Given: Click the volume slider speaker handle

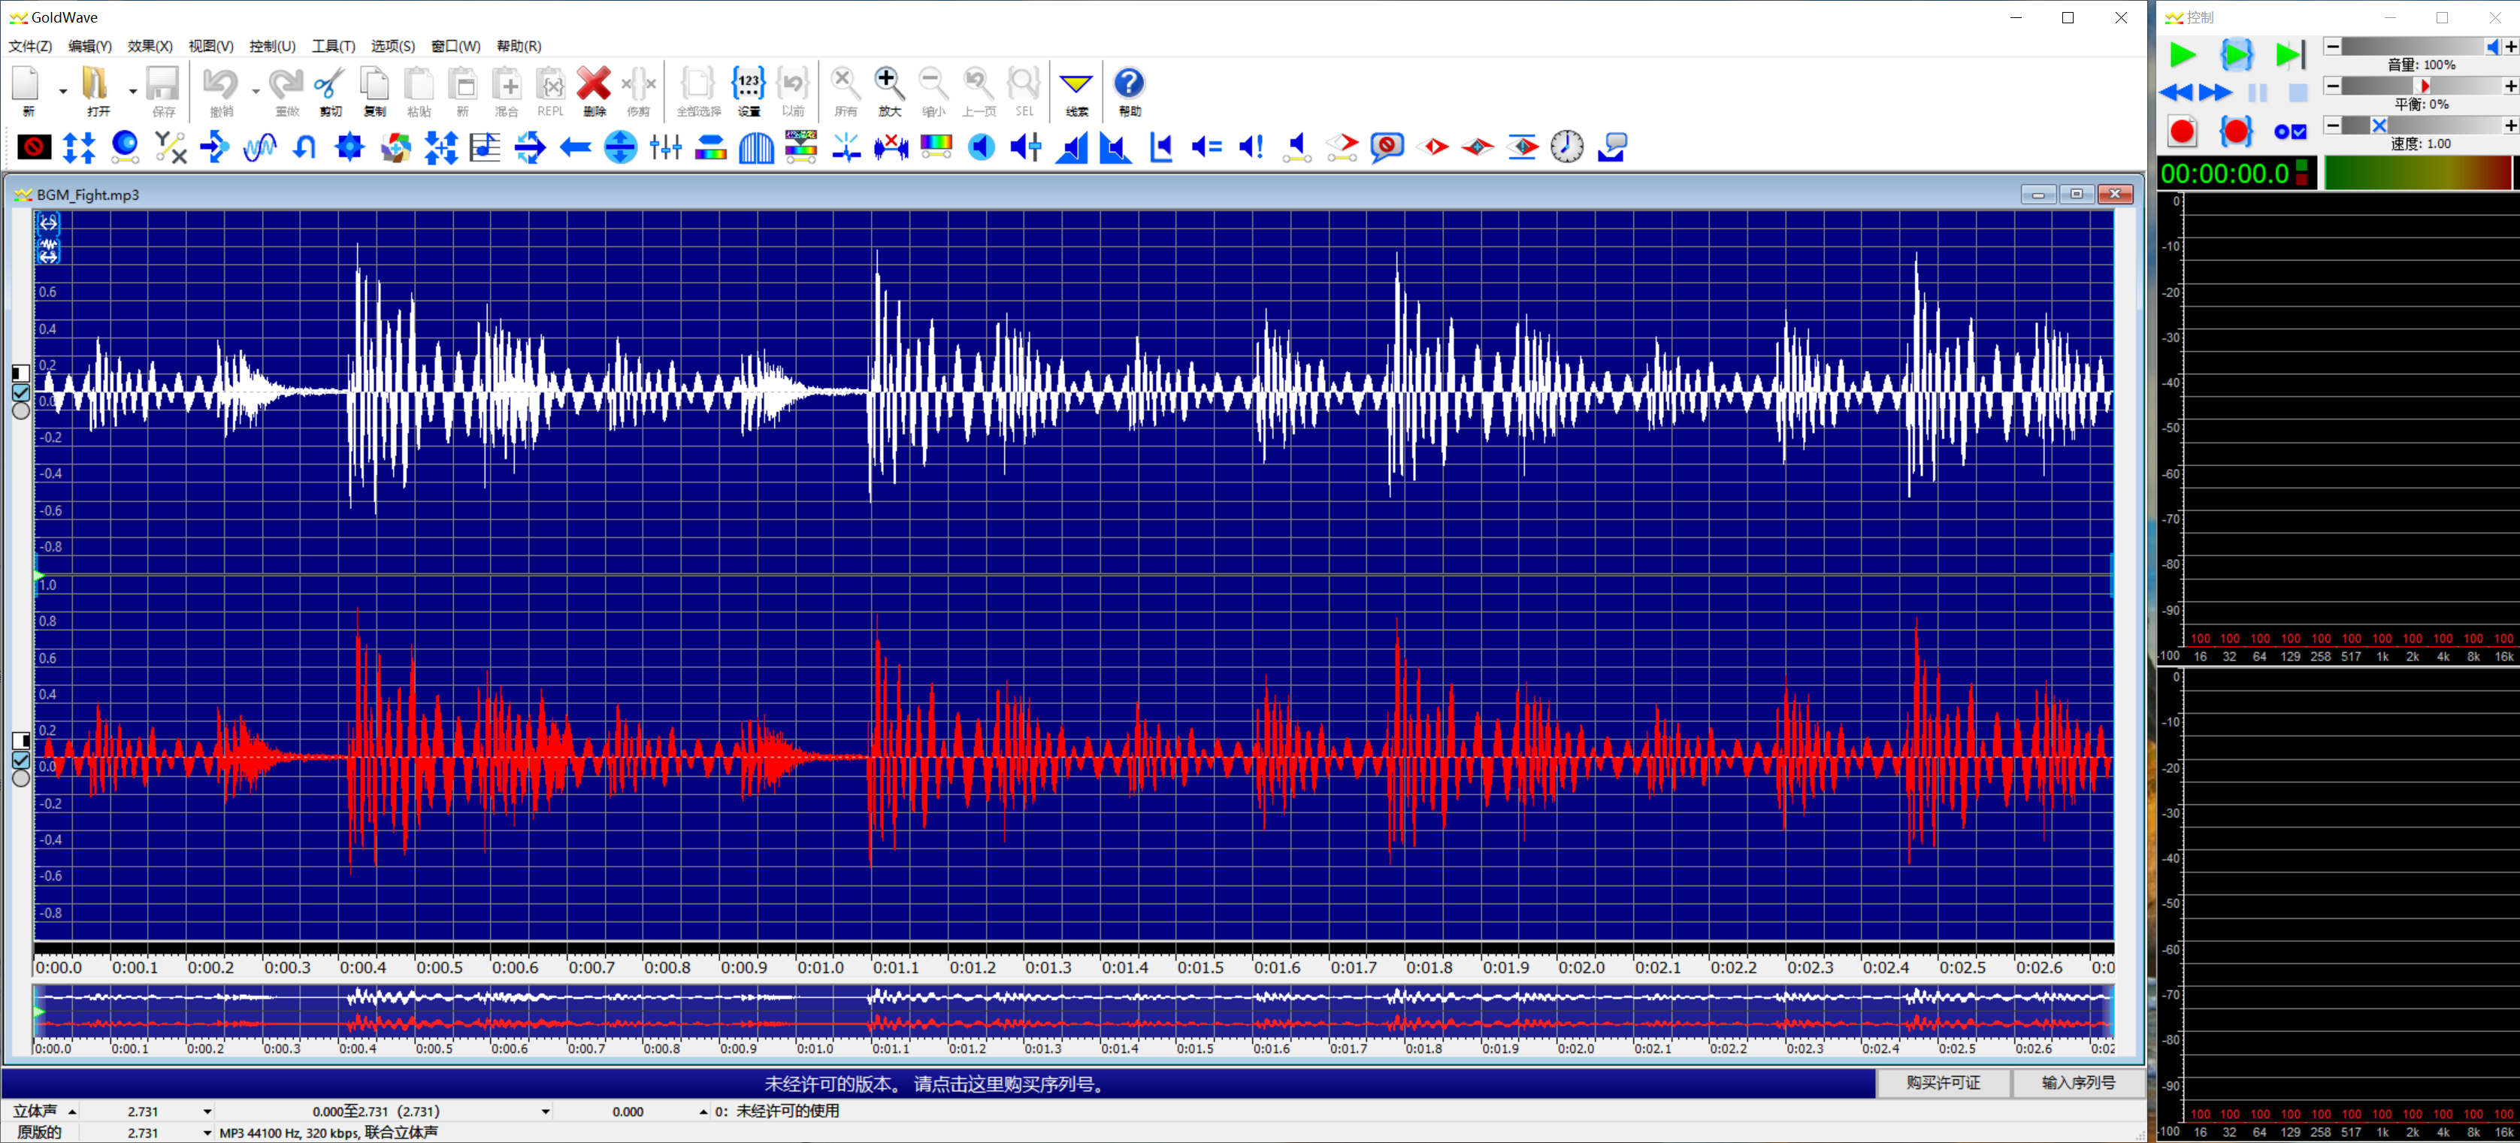Looking at the screenshot, I should tap(2493, 47).
